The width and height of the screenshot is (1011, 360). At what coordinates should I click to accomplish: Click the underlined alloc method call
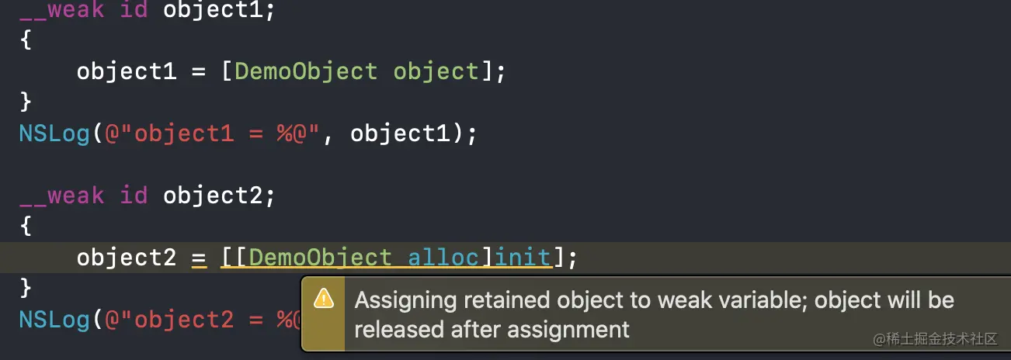(x=444, y=257)
